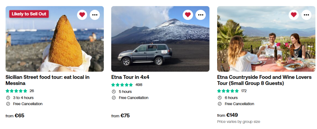The height and width of the screenshot is (129, 317).
Task: Open the Etna 4x4 jeep photo
Action: click(x=160, y=44)
